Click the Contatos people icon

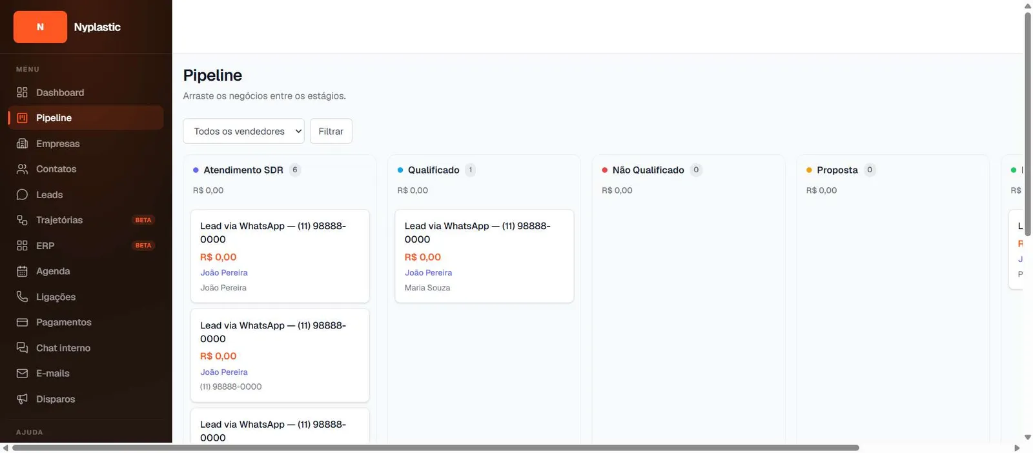click(x=22, y=169)
